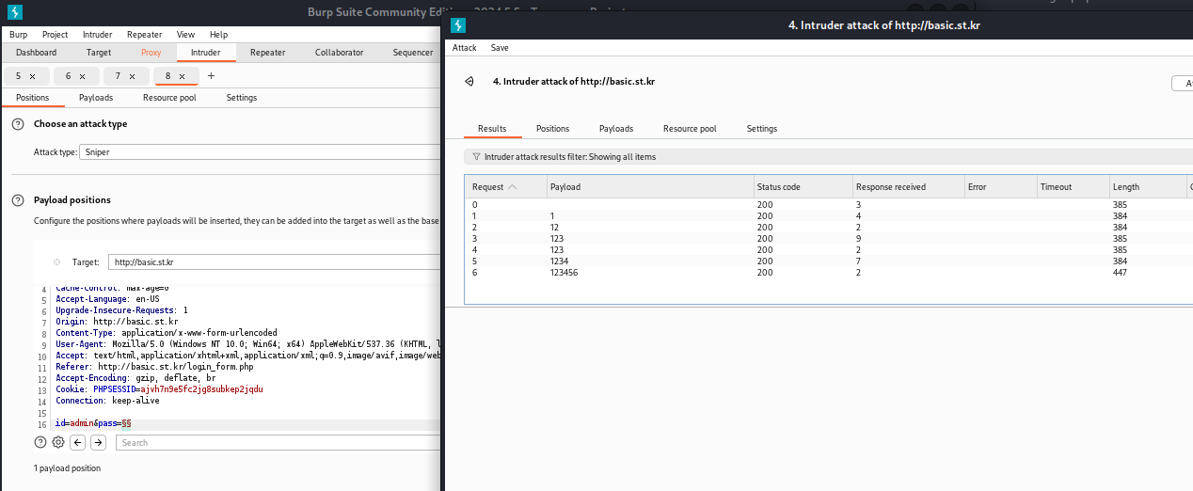Open Positions tab in main Intruder window

point(32,98)
